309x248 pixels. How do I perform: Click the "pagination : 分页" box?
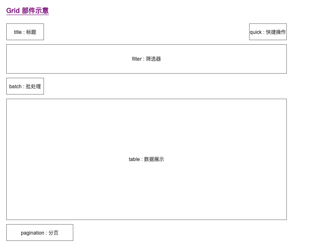tap(40, 233)
